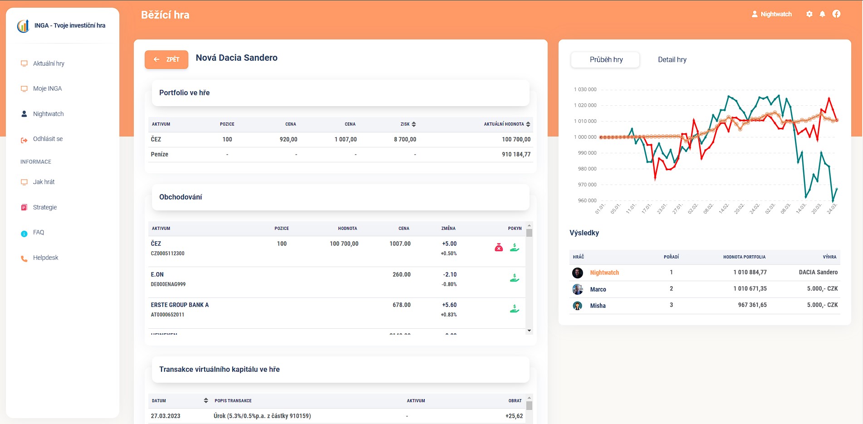This screenshot has height=424, width=863.
Task: Click ERSTE GROUP BANK A asset name
Action: coord(180,305)
